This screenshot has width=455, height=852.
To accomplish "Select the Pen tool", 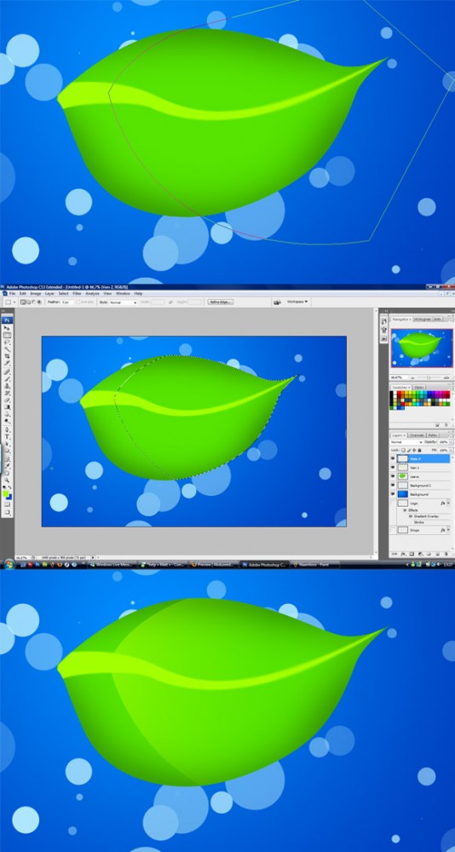I will coord(7,429).
